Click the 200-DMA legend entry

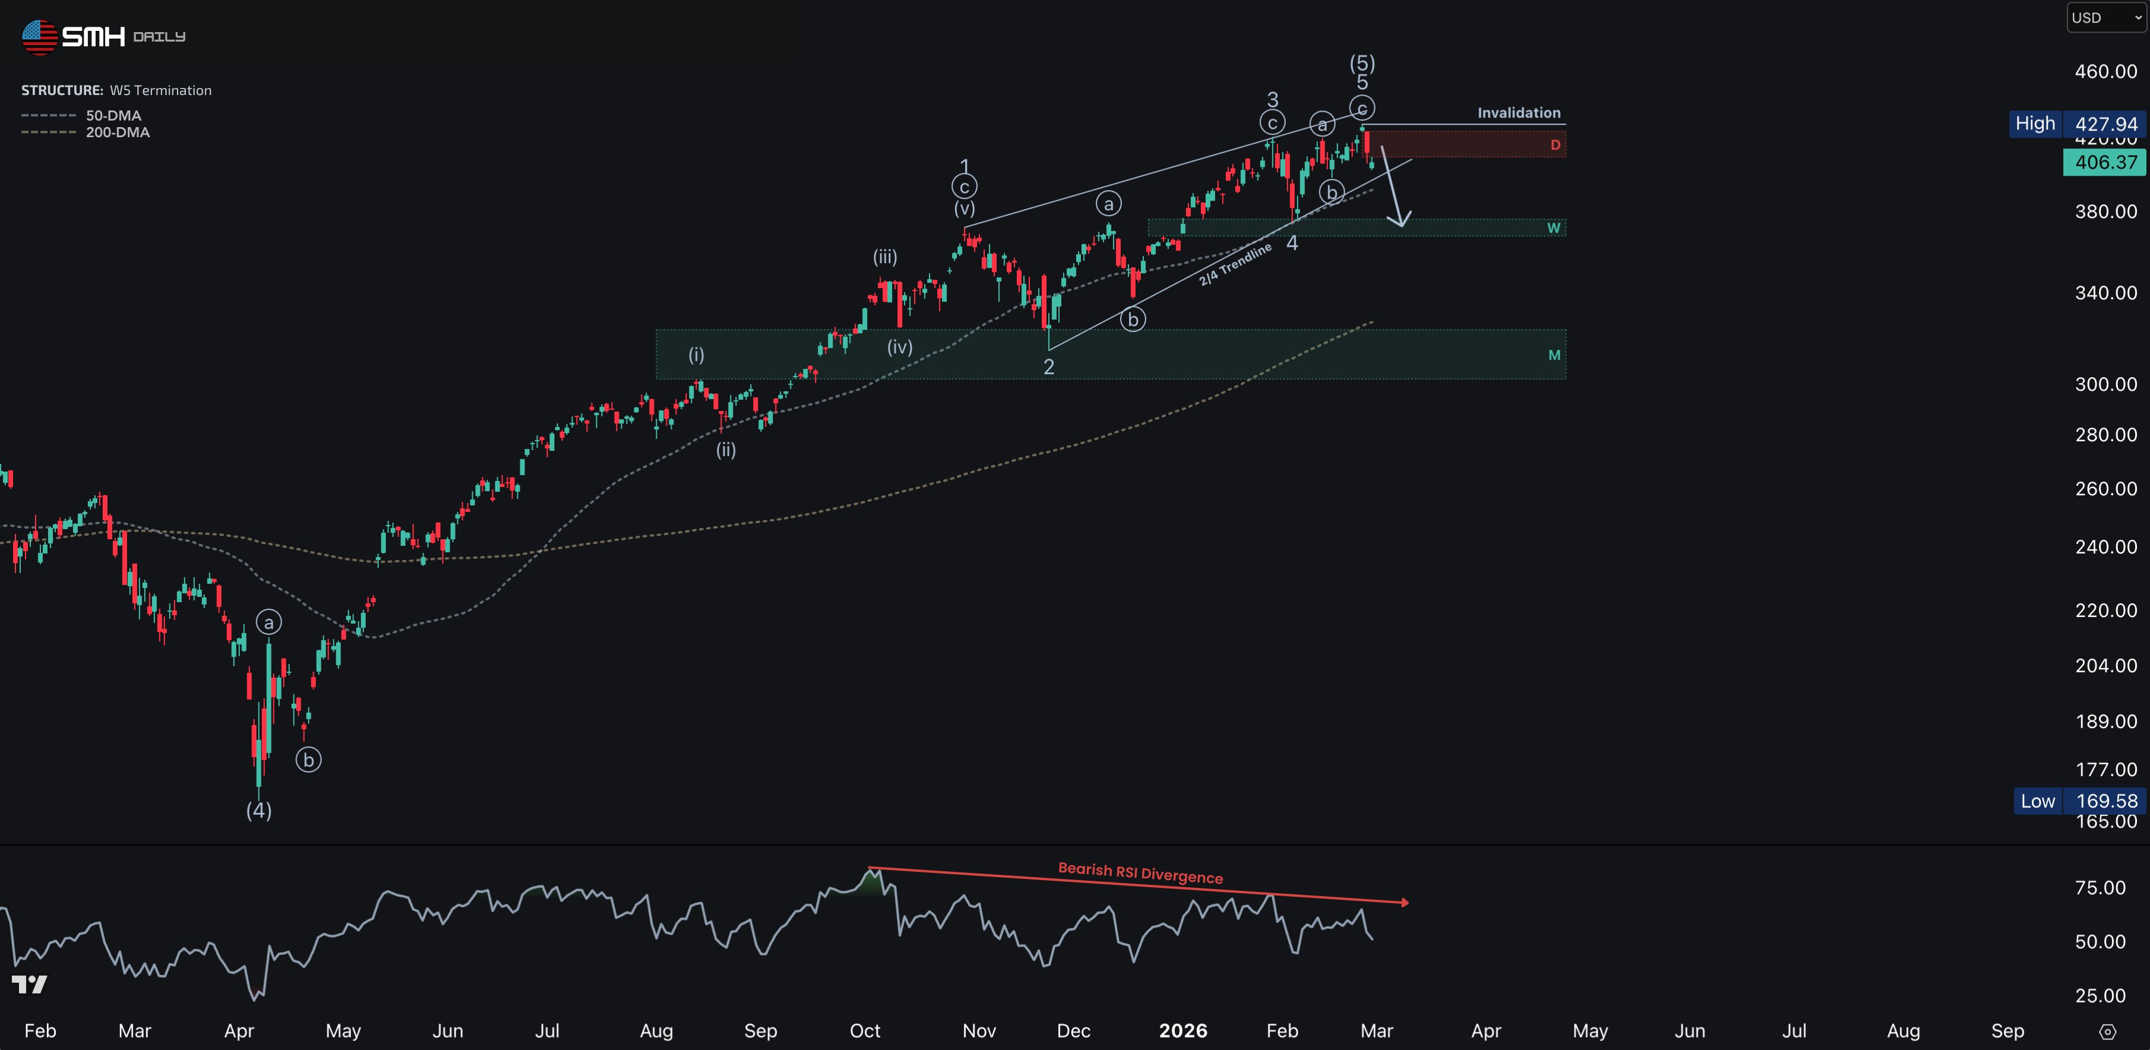[118, 132]
